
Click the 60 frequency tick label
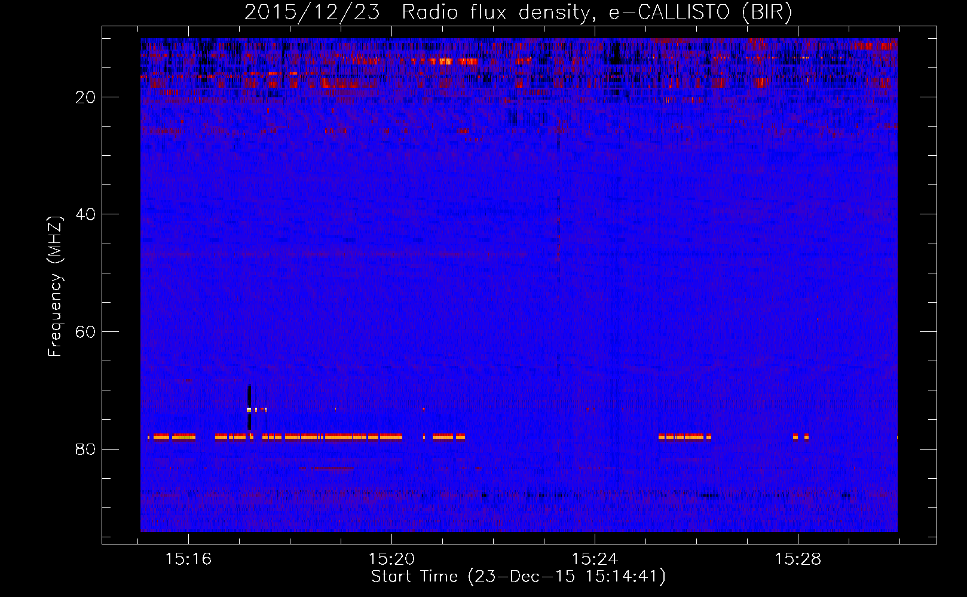(85, 332)
